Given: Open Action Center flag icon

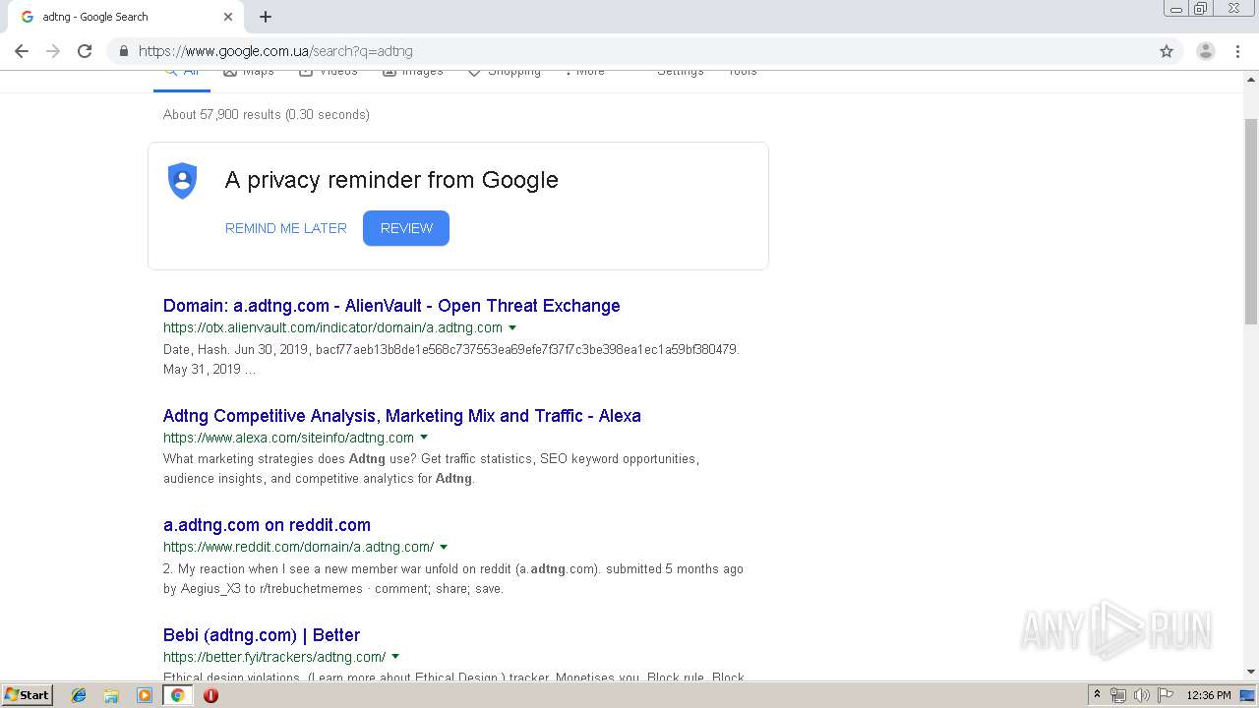Looking at the screenshot, I should (x=1166, y=695).
